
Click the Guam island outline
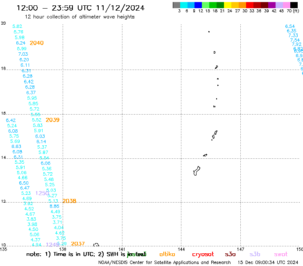point(197,171)
